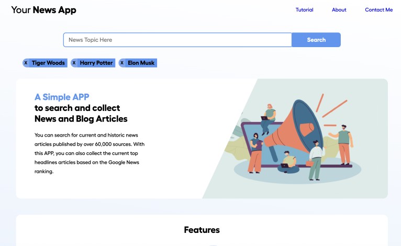Click the woman standing left of the megaphone
The height and width of the screenshot is (246, 401).
click(x=255, y=152)
